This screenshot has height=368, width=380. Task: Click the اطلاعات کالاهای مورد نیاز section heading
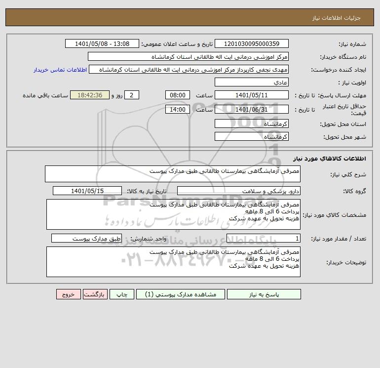330,159
